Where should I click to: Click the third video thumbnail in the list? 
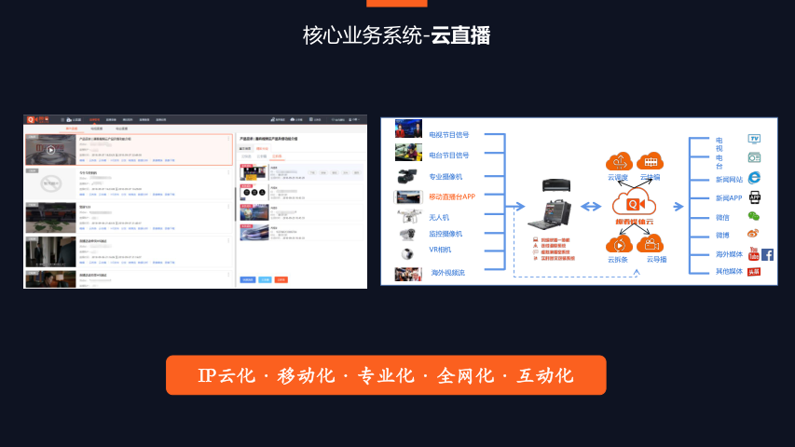point(51,216)
